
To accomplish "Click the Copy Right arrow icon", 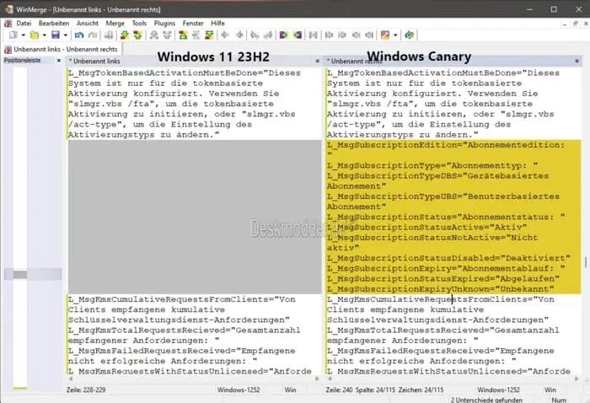I will pos(225,35).
